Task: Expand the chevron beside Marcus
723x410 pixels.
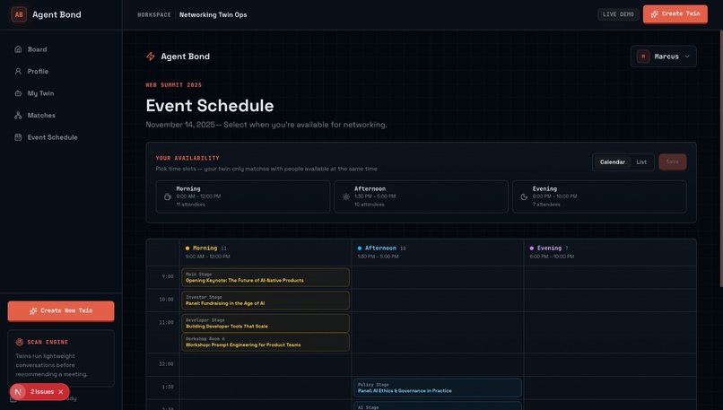Action: (x=687, y=57)
